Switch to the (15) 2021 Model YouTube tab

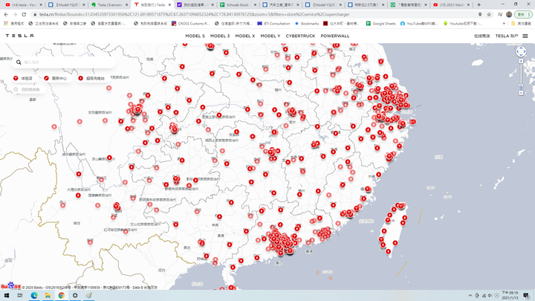click(x=451, y=4)
